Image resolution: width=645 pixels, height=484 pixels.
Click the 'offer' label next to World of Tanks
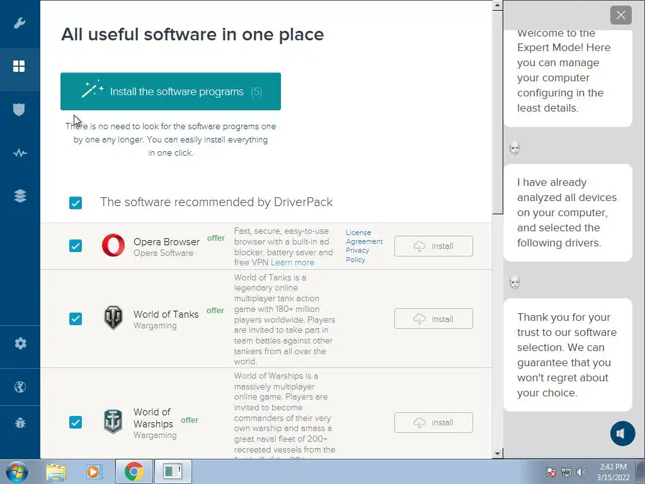(x=215, y=310)
